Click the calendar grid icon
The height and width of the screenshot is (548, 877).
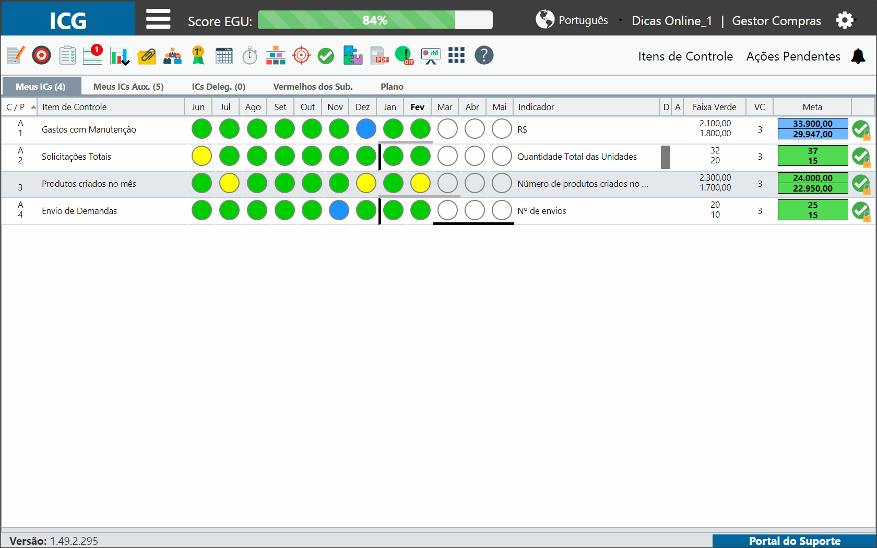click(224, 55)
